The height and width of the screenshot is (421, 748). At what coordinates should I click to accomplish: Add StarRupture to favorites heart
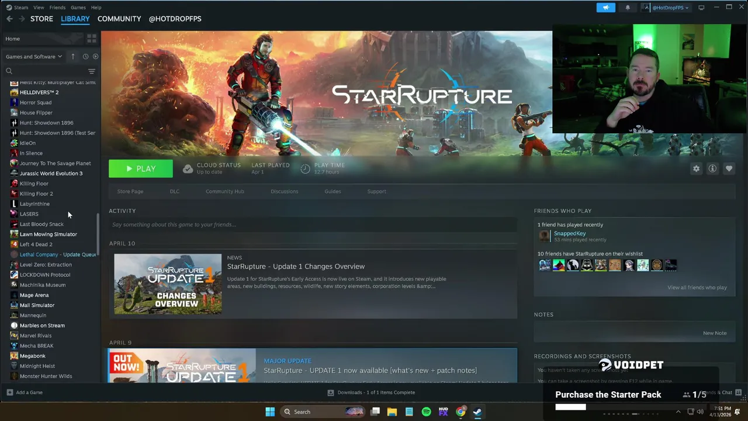729,168
